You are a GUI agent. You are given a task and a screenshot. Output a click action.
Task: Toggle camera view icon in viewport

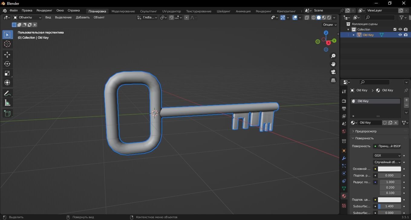tap(333, 72)
